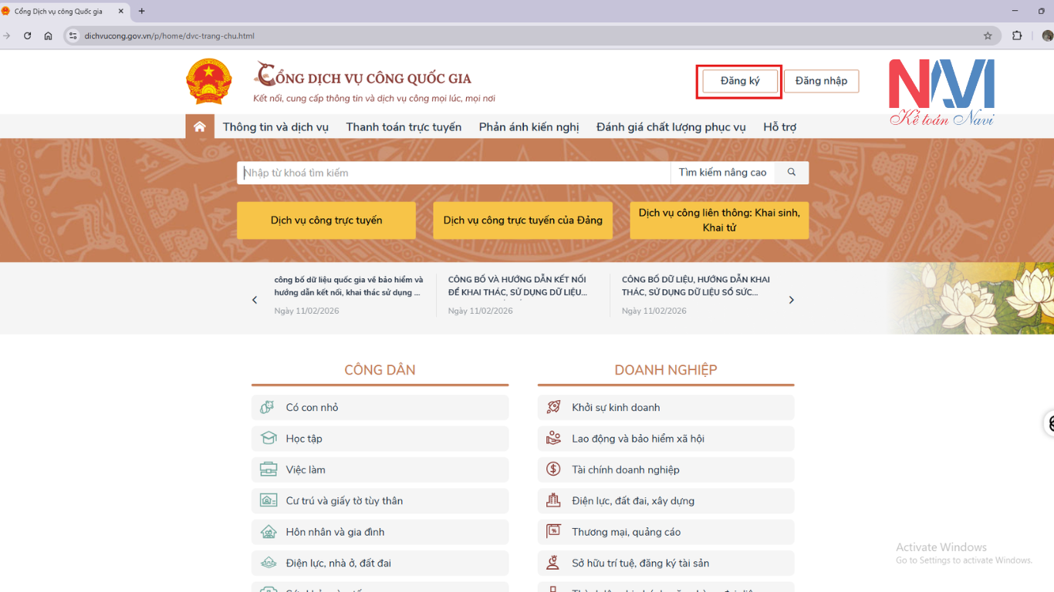Click the Dịch vụ công trực tuyến button
This screenshot has width=1054, height=592.
[326, 220]
